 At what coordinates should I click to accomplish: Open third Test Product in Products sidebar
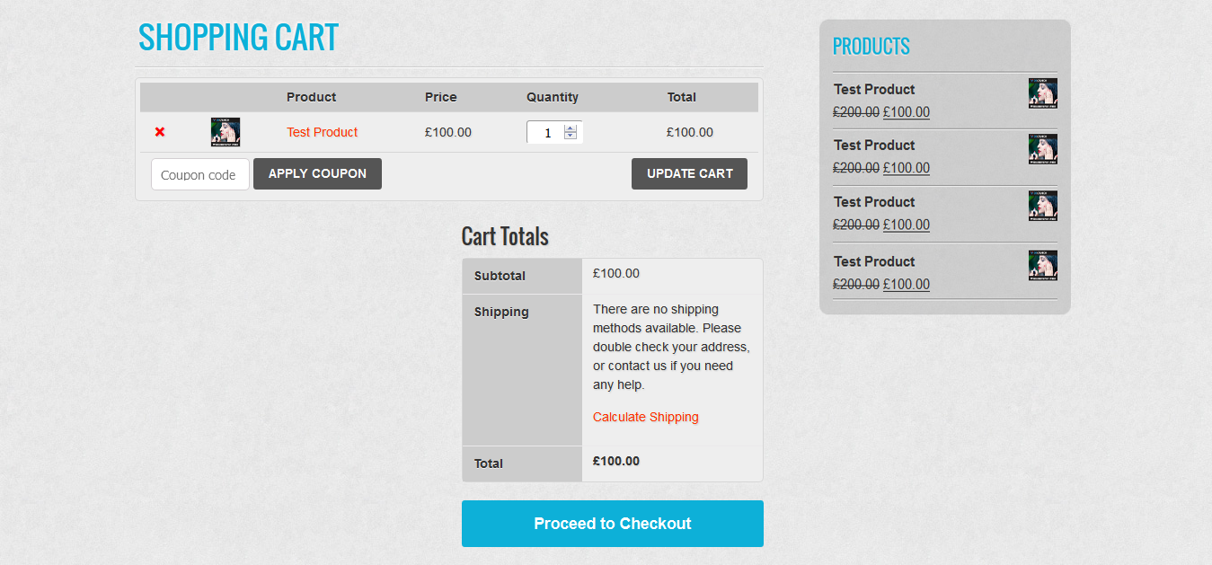pos(874,201)
